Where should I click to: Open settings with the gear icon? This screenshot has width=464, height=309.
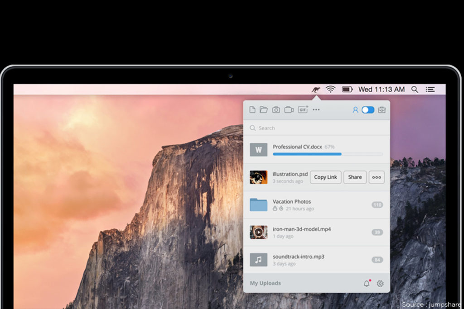pos(380,283)
